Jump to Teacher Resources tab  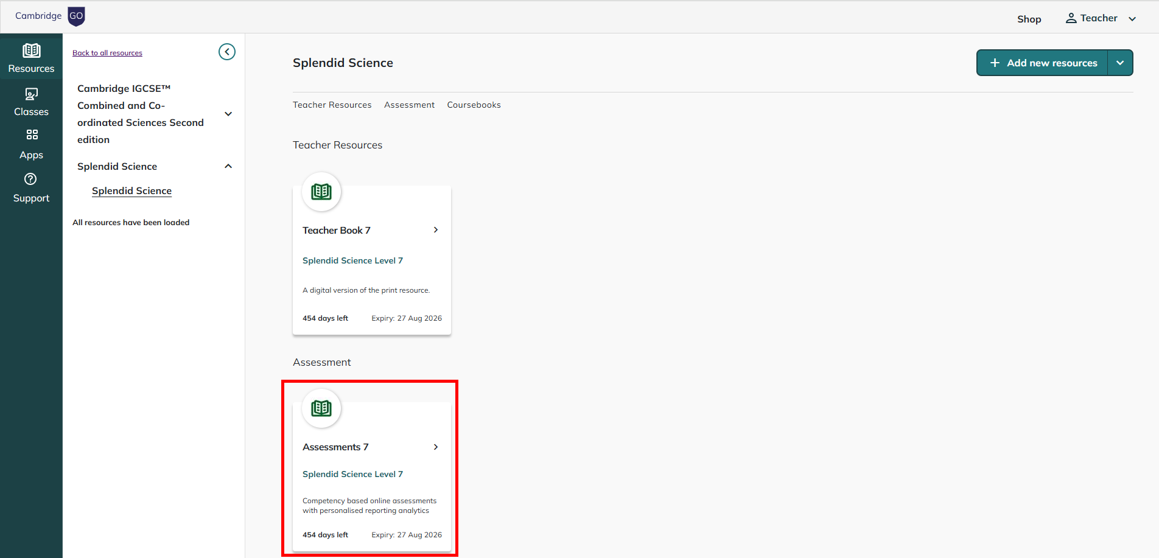click(x=332, y=105)
